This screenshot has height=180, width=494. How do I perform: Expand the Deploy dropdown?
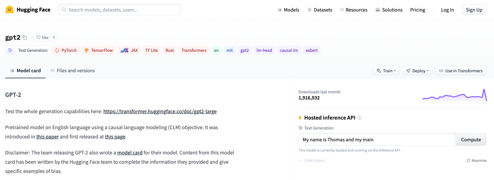click(417, 71)
